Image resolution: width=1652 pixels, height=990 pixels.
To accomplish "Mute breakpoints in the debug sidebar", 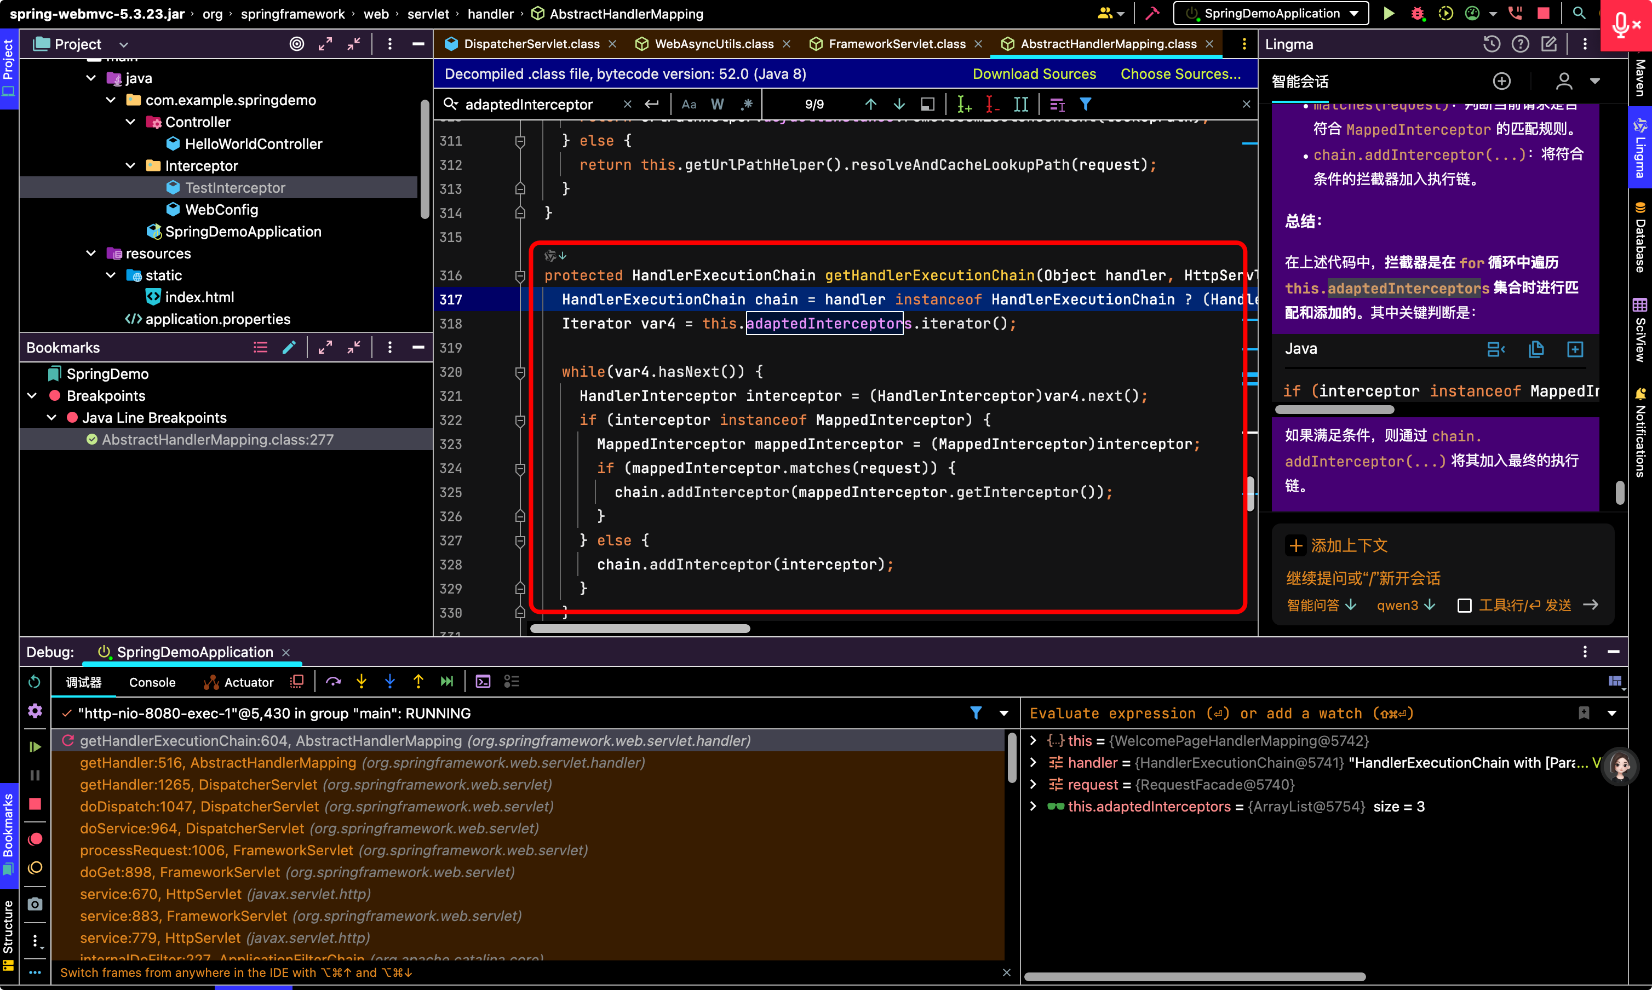I will pyautogui.click(x=36, y=867).
